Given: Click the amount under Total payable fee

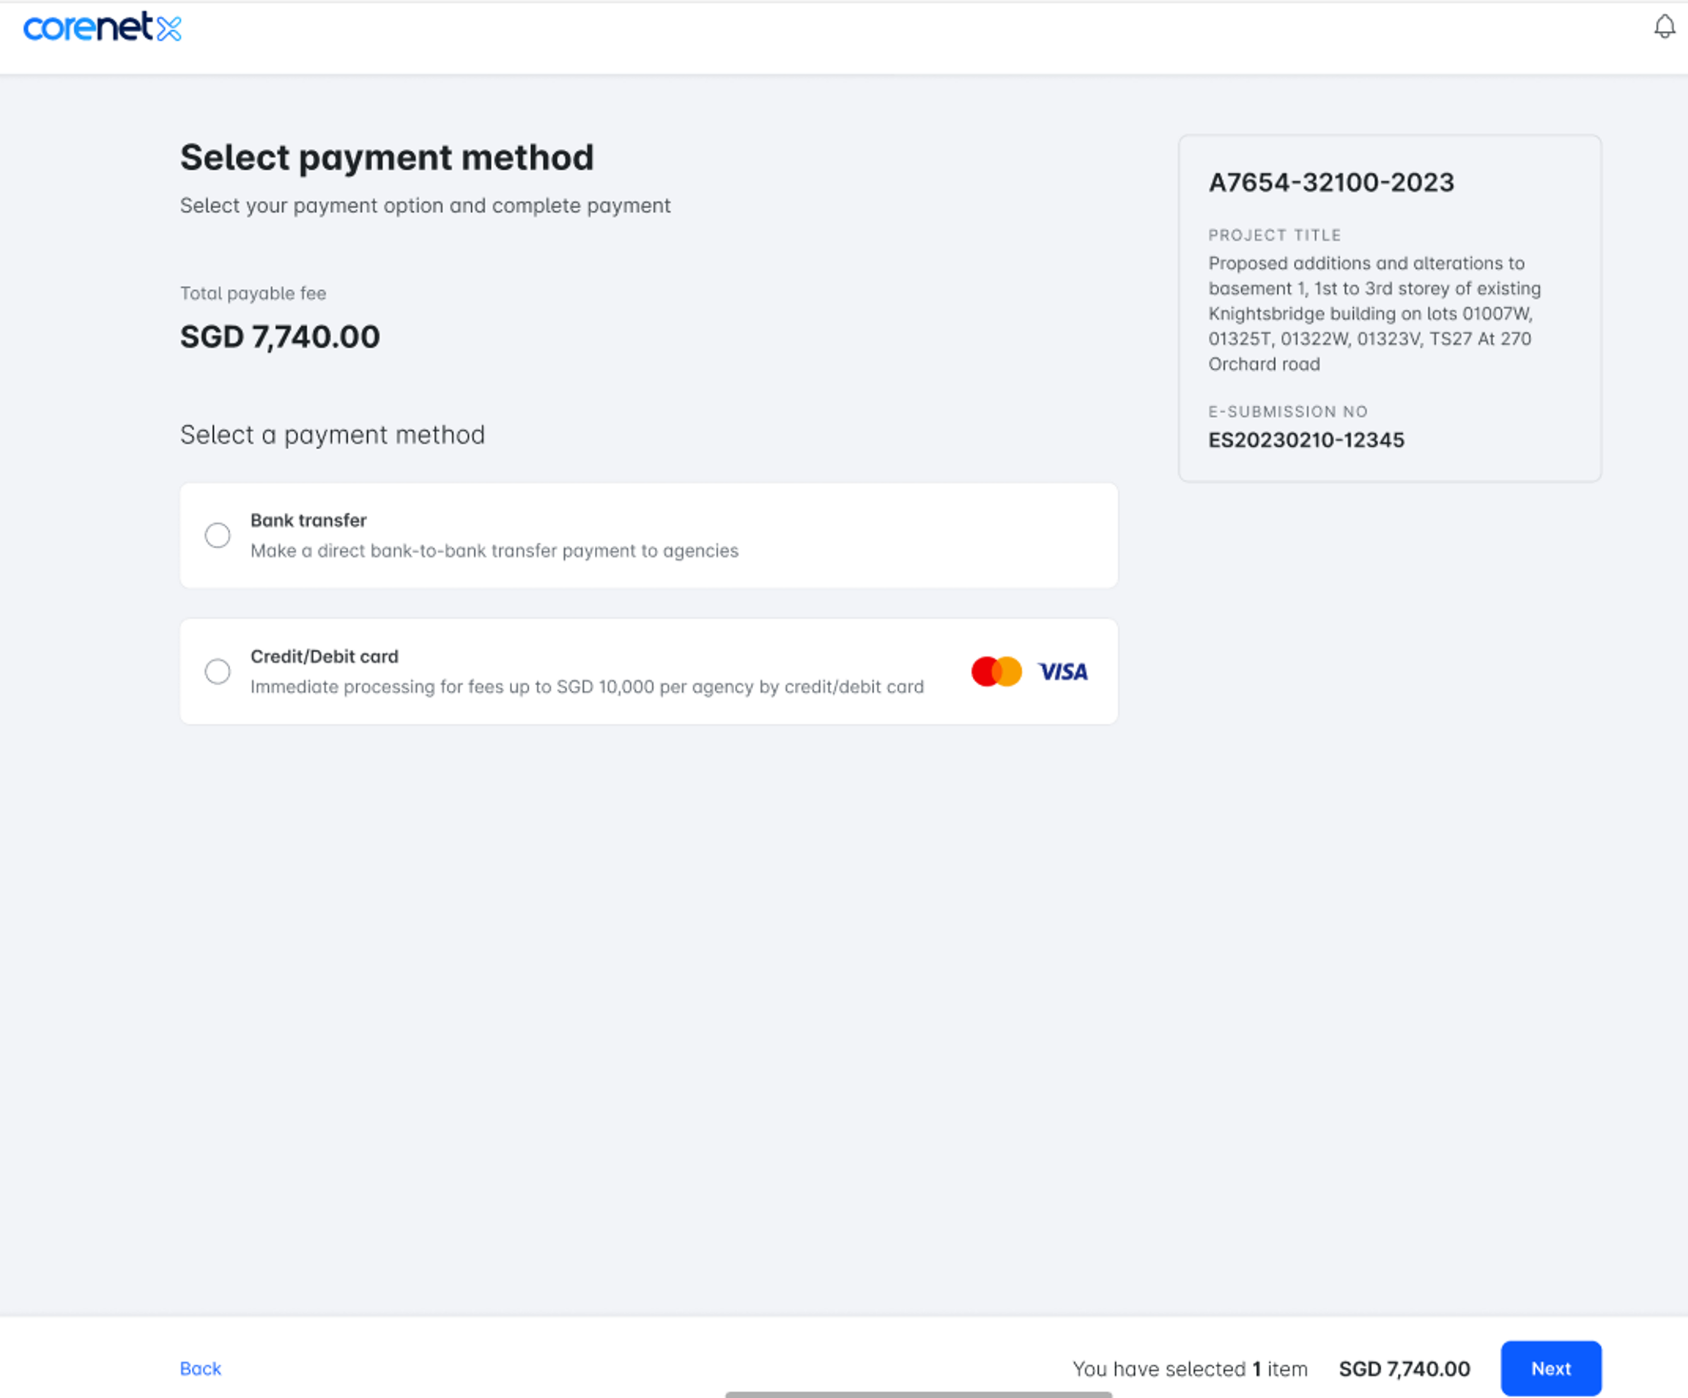Looking at the screenshot, I should click(279, 337).
